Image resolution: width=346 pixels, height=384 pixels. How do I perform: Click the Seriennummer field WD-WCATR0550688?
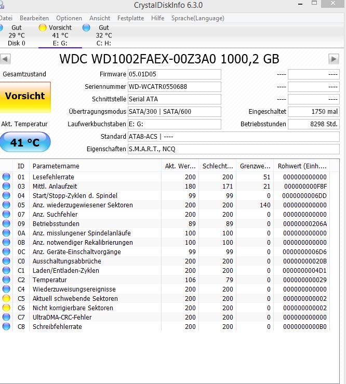click(x=175, y=87)
